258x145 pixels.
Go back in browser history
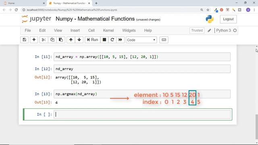pyautogui.click(x=4, y=10)
